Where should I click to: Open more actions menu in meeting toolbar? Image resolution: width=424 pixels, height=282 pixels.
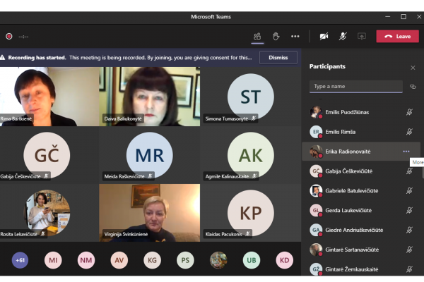[x=295, y=37]
